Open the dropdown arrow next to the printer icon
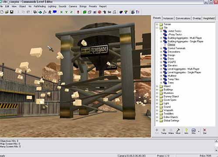 [199, 131]
